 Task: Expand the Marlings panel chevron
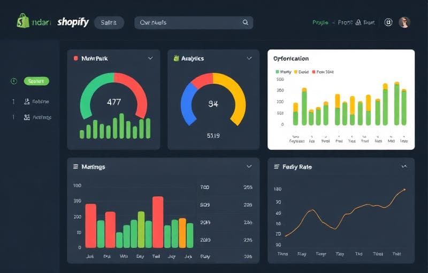tap(249, 167)
